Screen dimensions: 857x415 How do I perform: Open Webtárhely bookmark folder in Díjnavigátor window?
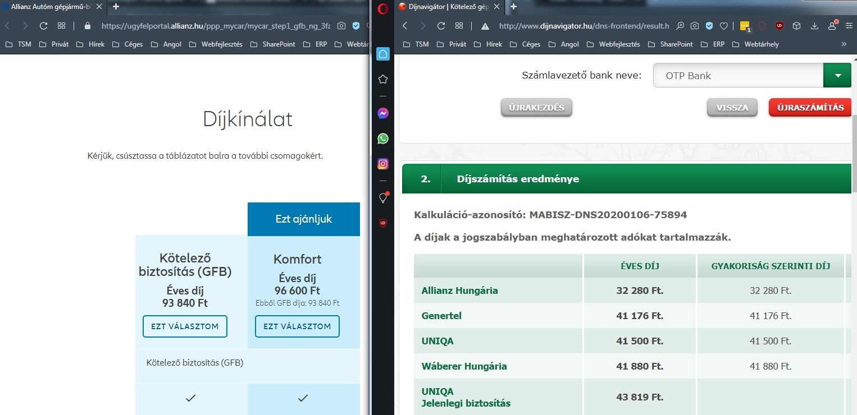(755, 44)
